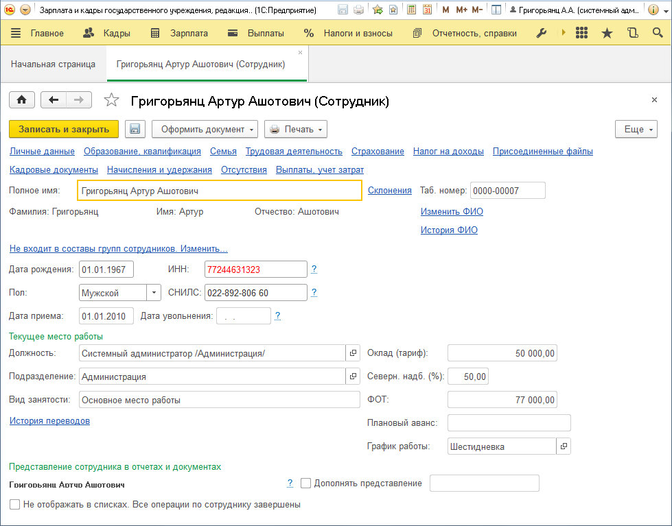Switch to 'Начальная страница' tab
This screenshot has width=672, height=526.
(x=53, y=64)
